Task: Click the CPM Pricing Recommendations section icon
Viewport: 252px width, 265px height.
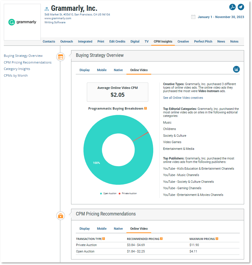Action: pos(61,216)
